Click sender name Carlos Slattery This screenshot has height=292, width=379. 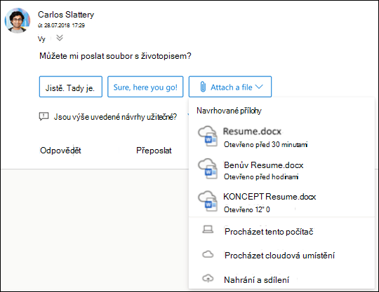coord(66,15)
